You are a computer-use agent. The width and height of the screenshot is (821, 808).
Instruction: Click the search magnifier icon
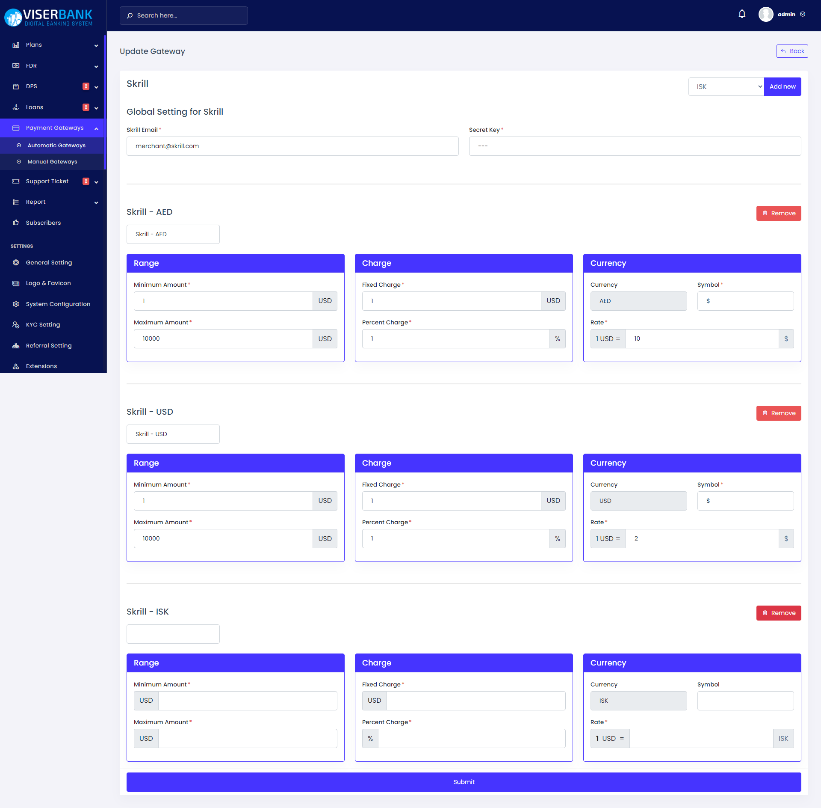tap(130, 15)
